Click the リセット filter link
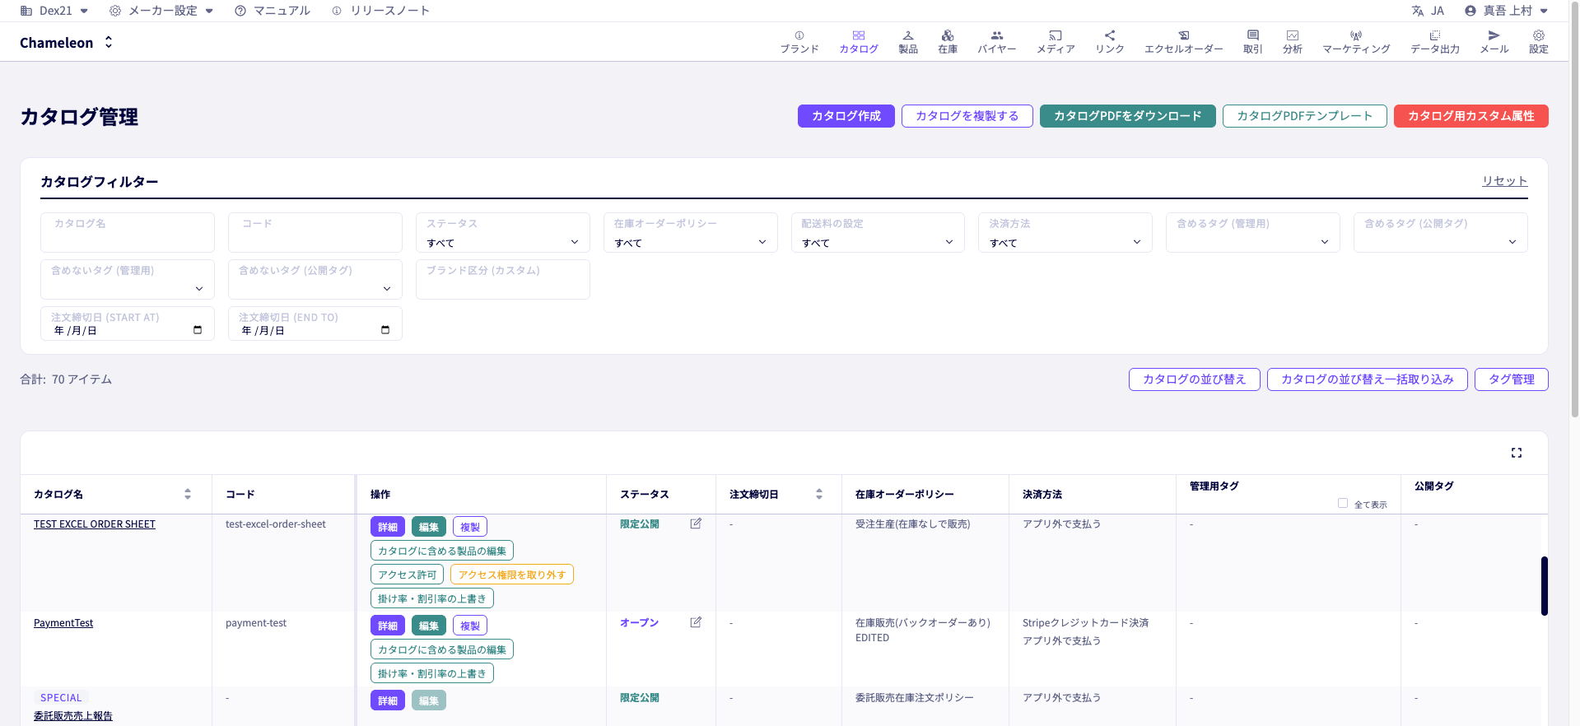Screen dimensions: 1580x726 (1505, 181)
